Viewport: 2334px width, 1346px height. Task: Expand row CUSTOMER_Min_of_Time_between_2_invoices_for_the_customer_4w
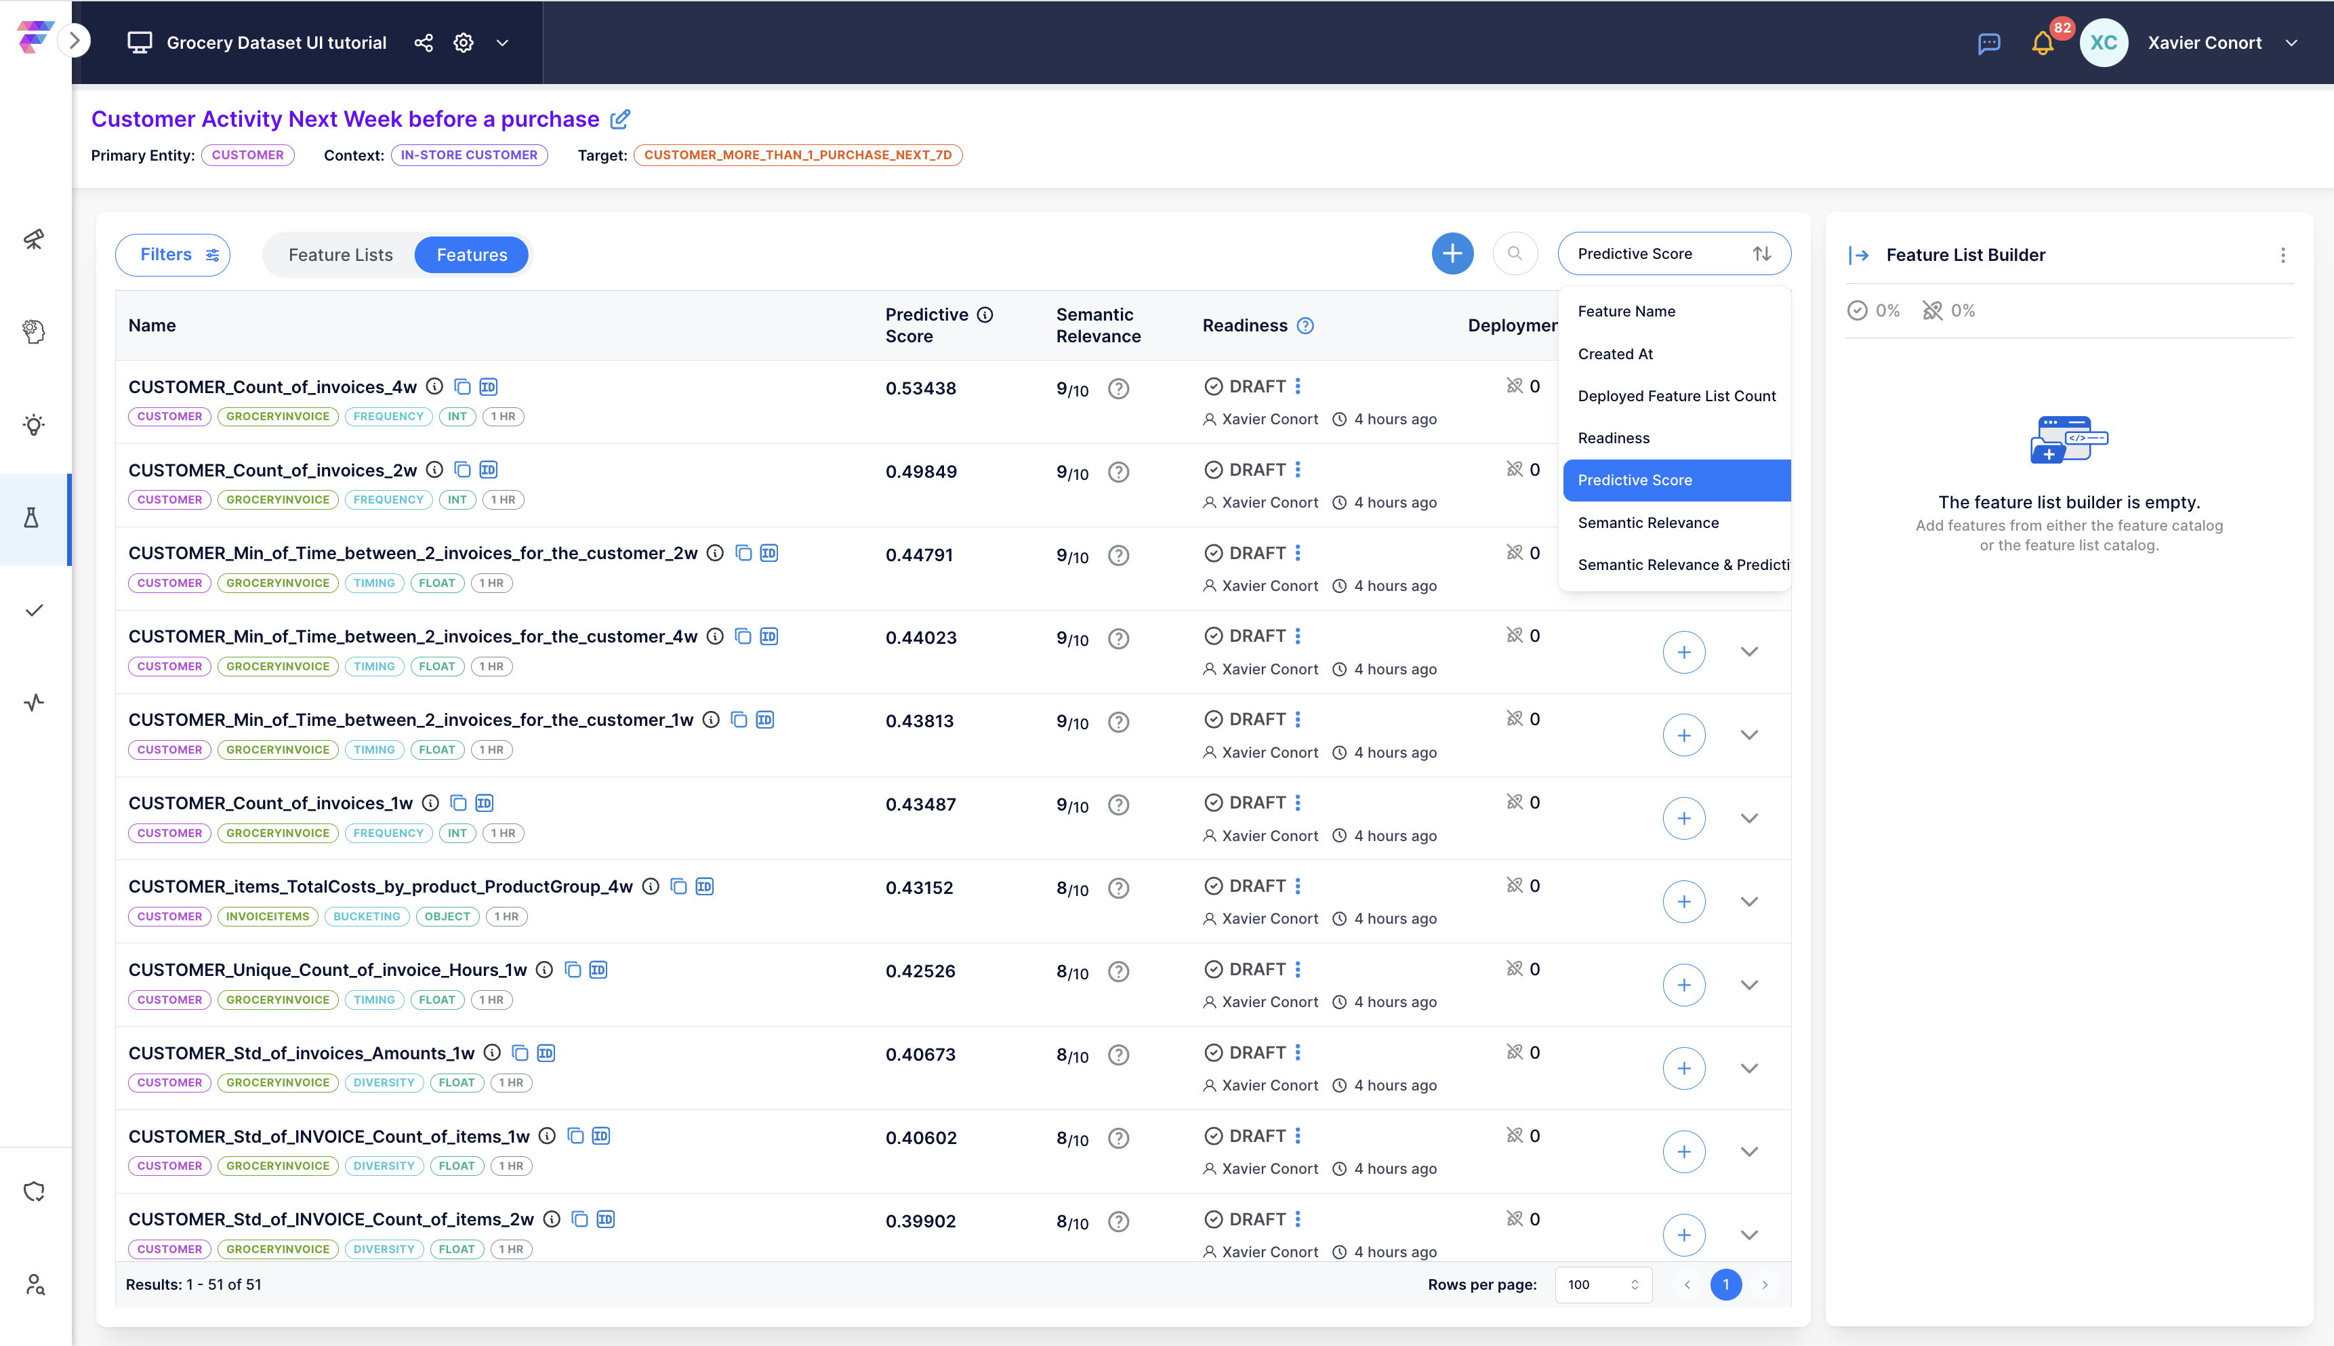1749,652
